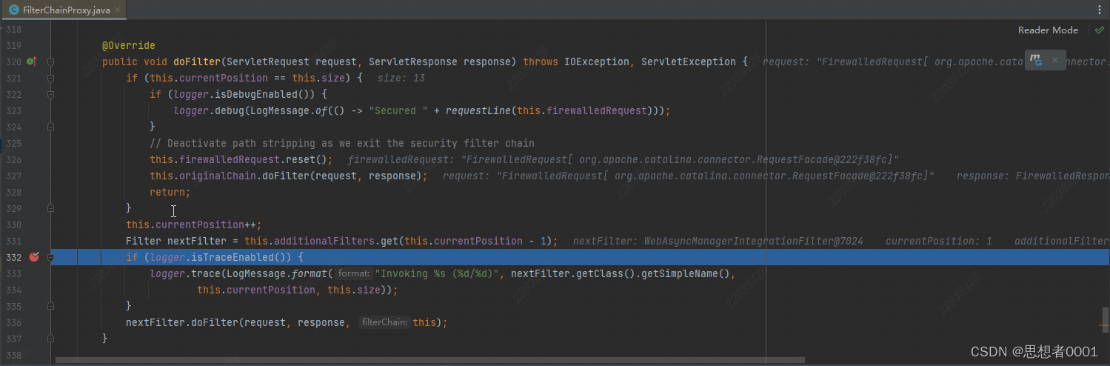Collapse the fold marker at line 321

click(x=50, y=78)
